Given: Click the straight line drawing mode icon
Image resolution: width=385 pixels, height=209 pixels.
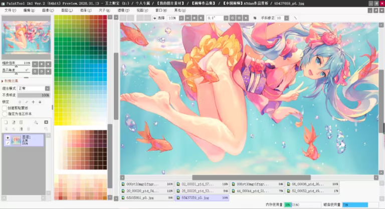Looking at the screenshot, I should (295, 18).
